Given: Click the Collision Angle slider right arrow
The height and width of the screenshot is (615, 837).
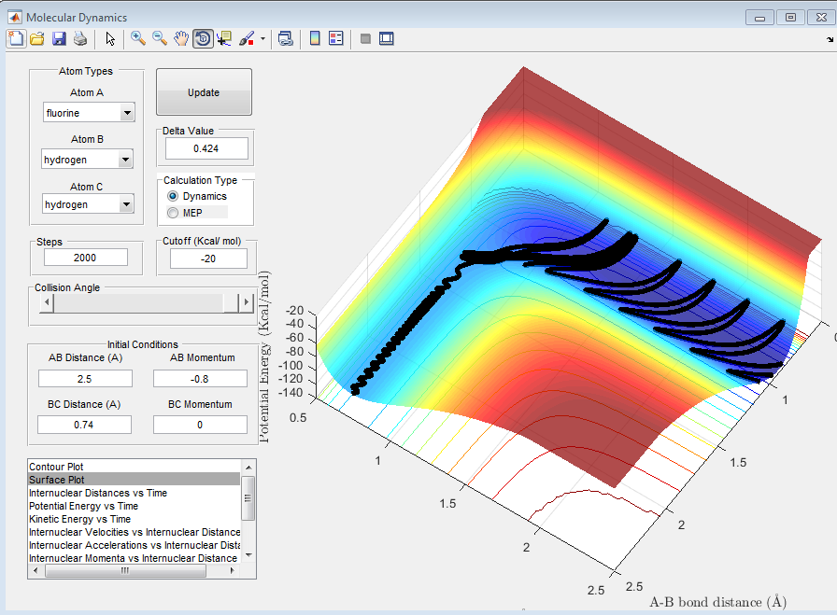Looking at the screenshot, I should pos(247,302).
